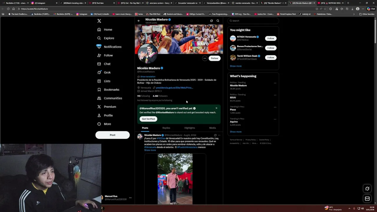This screenshot has height=212, width=377.
Task: Open the Grok explain icon on the post
Action: 215,135
